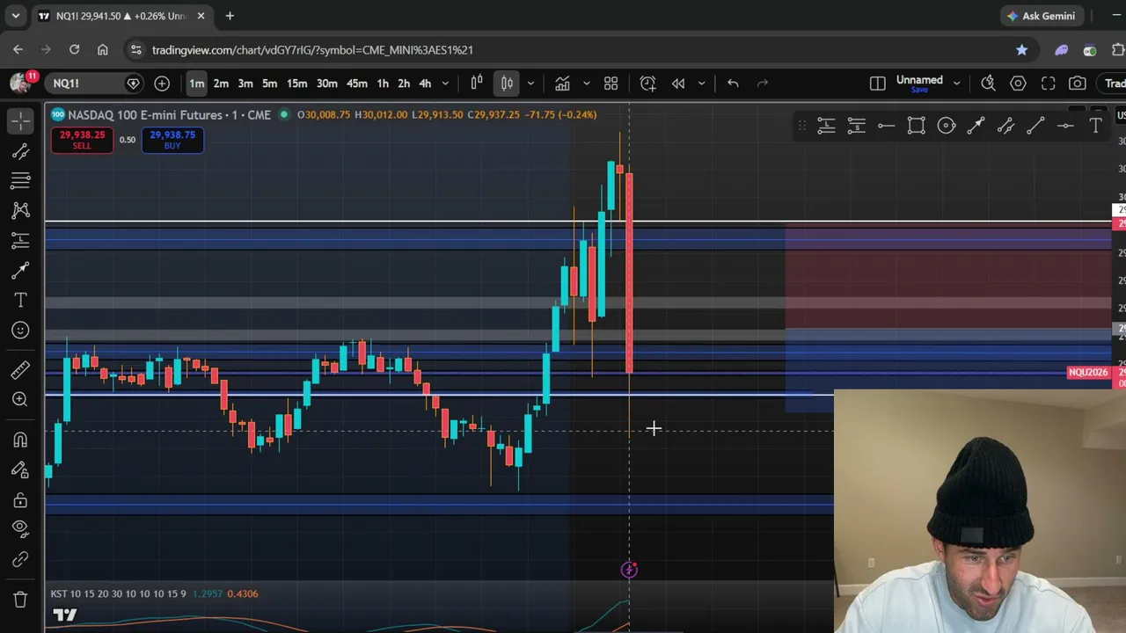Redo the chart action
The image size is (1126, 633).
click(x=763, y=84)
